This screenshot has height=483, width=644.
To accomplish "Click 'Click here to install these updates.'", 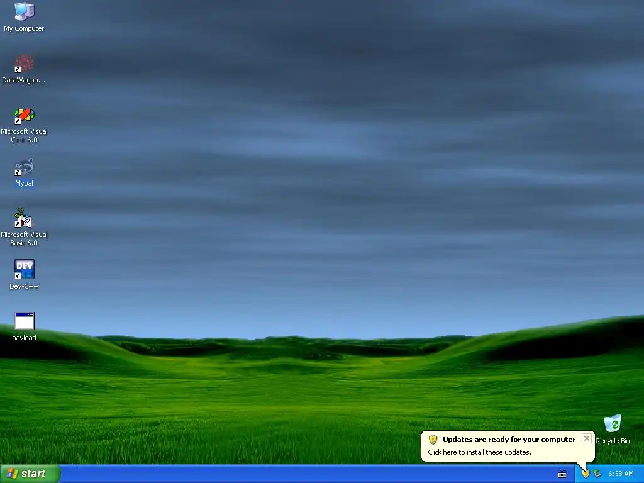I will tap(479, 452).
